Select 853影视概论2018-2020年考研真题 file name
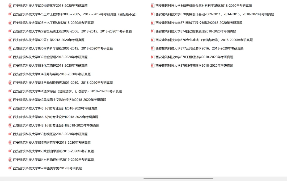Viewport: 287px width, 181px height. point(50,134)
